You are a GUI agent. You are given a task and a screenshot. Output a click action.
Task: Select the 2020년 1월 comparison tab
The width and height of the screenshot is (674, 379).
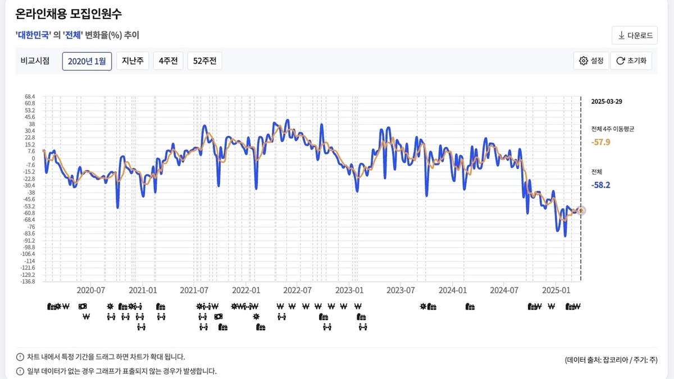pos(86,61)
